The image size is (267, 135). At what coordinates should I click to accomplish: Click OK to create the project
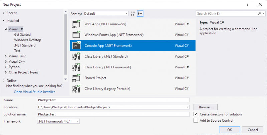tap(230, 130)
